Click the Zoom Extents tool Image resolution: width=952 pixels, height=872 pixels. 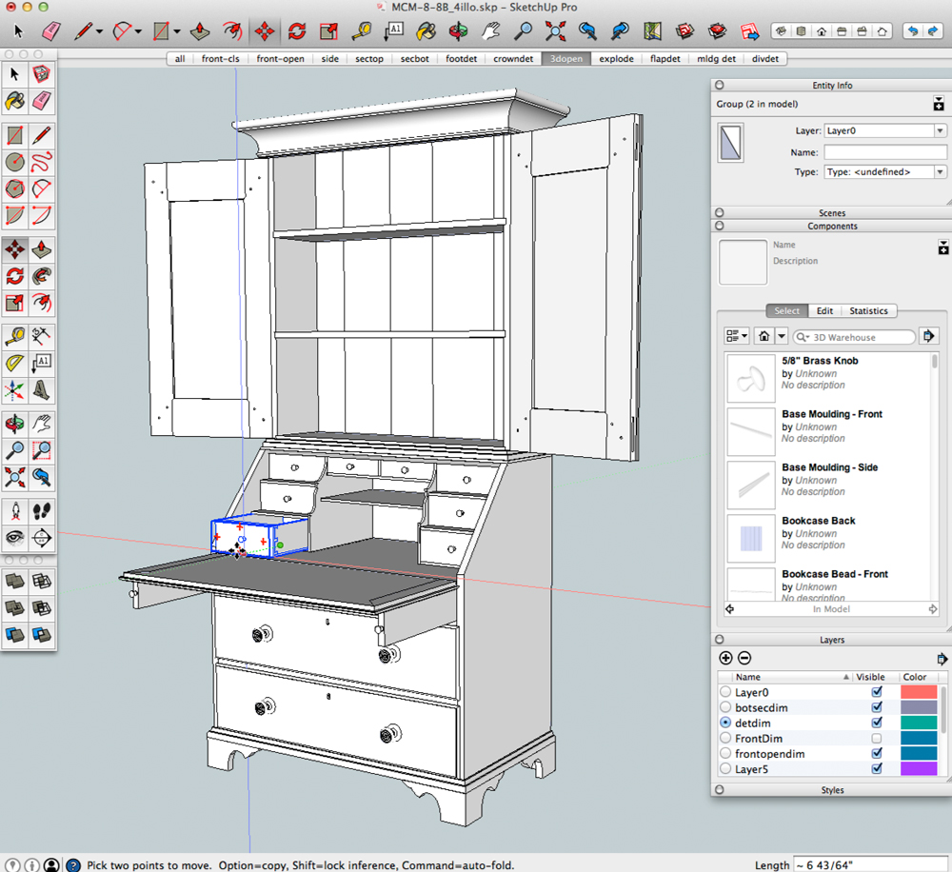15,476
